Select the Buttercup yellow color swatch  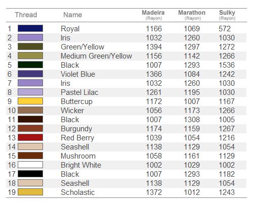tap(30, 101)
